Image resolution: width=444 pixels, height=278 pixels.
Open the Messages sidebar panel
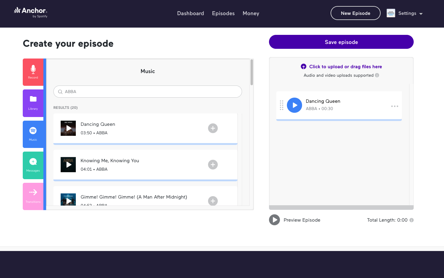coord(33,165)
